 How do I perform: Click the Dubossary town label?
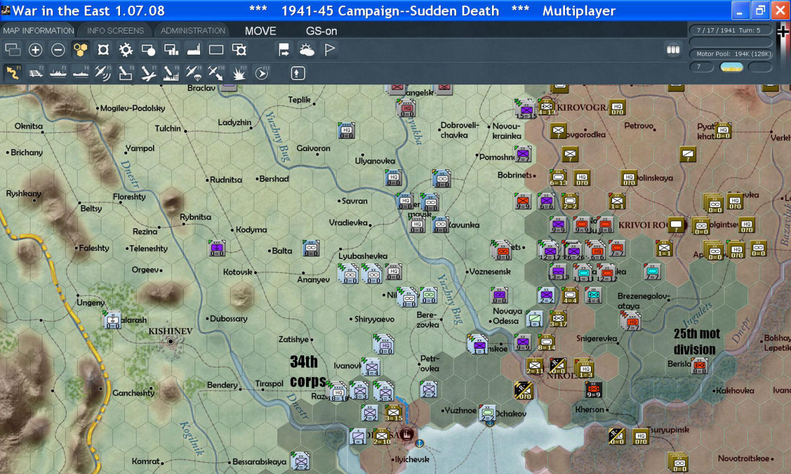click(x=229, y=319)
